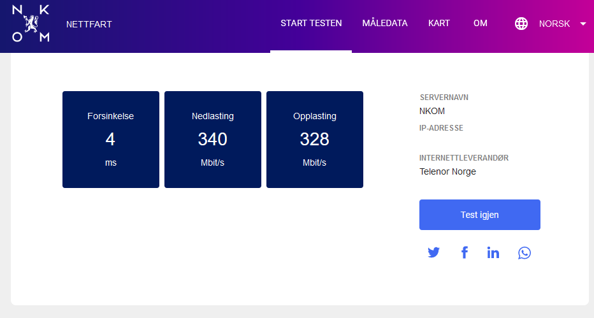
Task: Click the INTERNETTLEVERANDØR label
Action: click(464, 158)
